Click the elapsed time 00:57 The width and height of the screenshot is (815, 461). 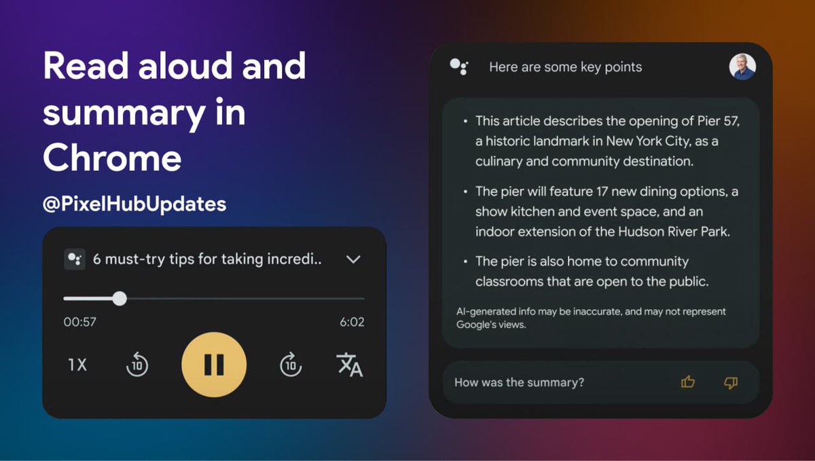[79, 322]
